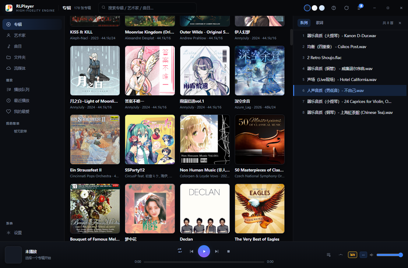Screen dimensions: 408x268
Task: Open 设置 settings
Action: [32, 233]
